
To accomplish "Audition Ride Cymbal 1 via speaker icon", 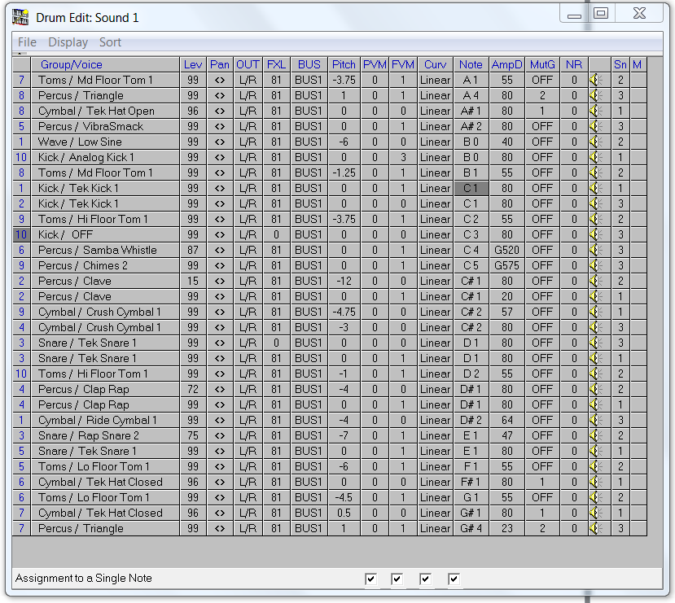I will pyautogui.click(x=595, y=420).
